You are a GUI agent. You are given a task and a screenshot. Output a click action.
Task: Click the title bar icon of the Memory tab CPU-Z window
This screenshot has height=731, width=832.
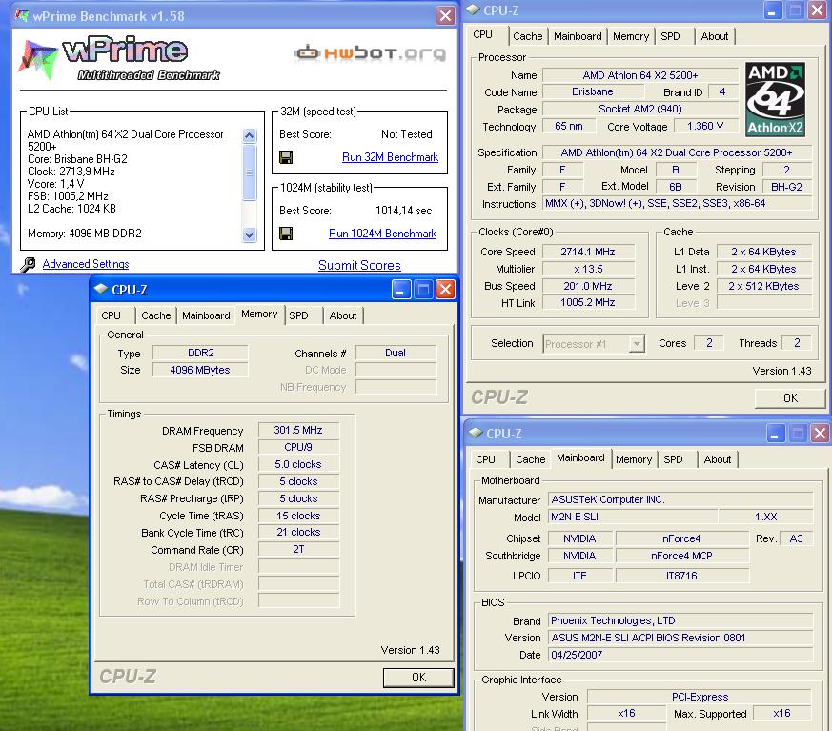[101, 289]
